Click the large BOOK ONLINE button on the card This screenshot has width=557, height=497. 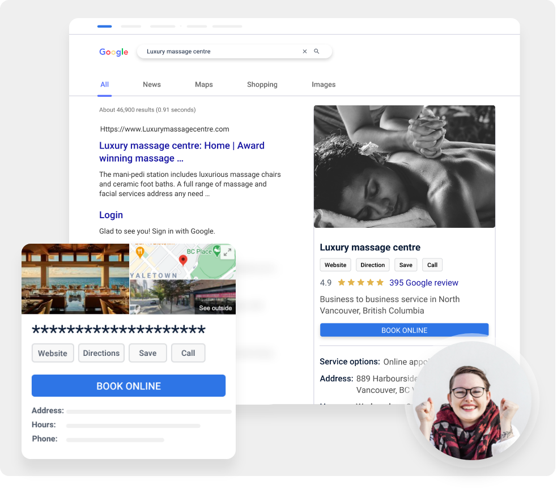(x=129, y=386)
